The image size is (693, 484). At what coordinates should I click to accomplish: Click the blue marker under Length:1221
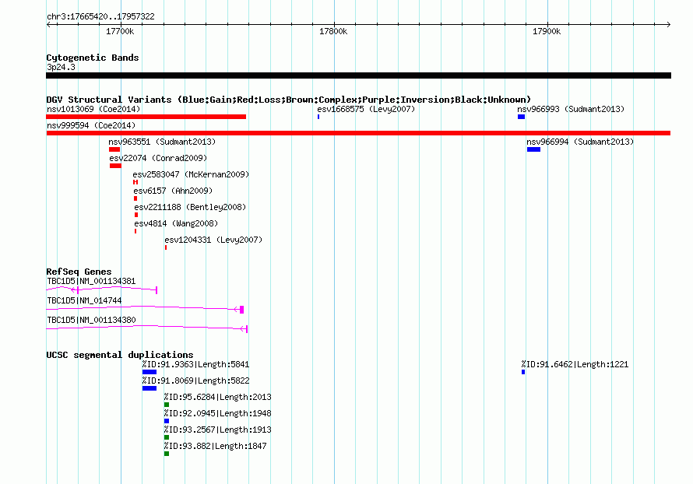tap(523, 372)
